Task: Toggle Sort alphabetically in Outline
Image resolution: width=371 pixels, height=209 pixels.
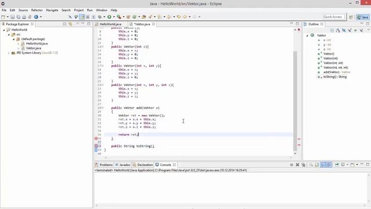Action: 338,30
